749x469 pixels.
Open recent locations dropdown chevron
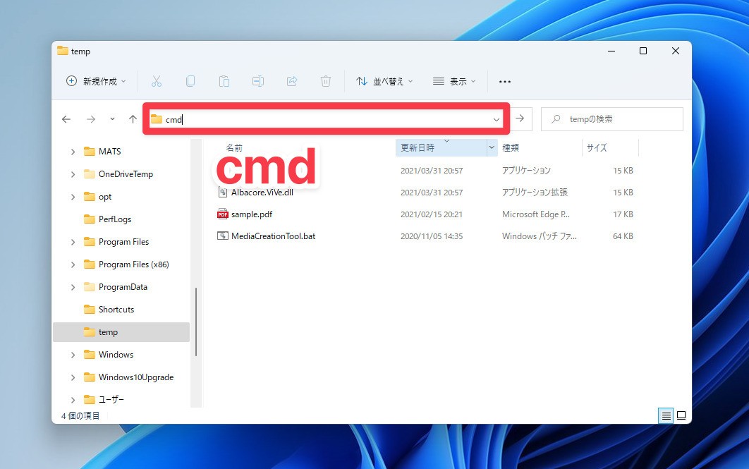click(112, 119)
